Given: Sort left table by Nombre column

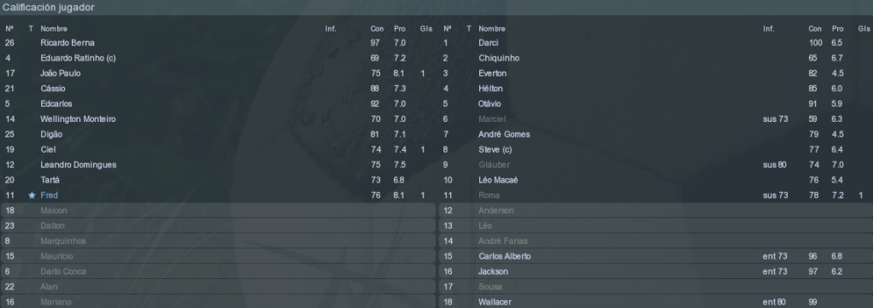Looking at the screenshot, I should 54,29.
